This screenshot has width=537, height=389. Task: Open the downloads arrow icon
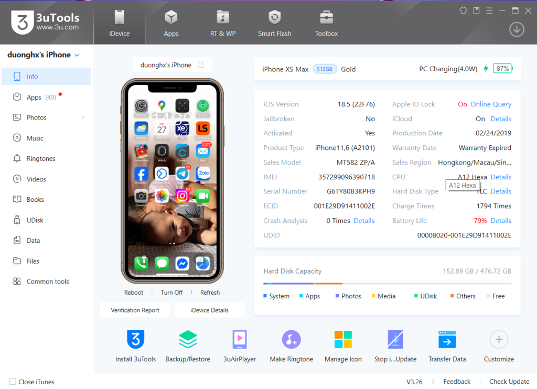(x=517, y=29)
